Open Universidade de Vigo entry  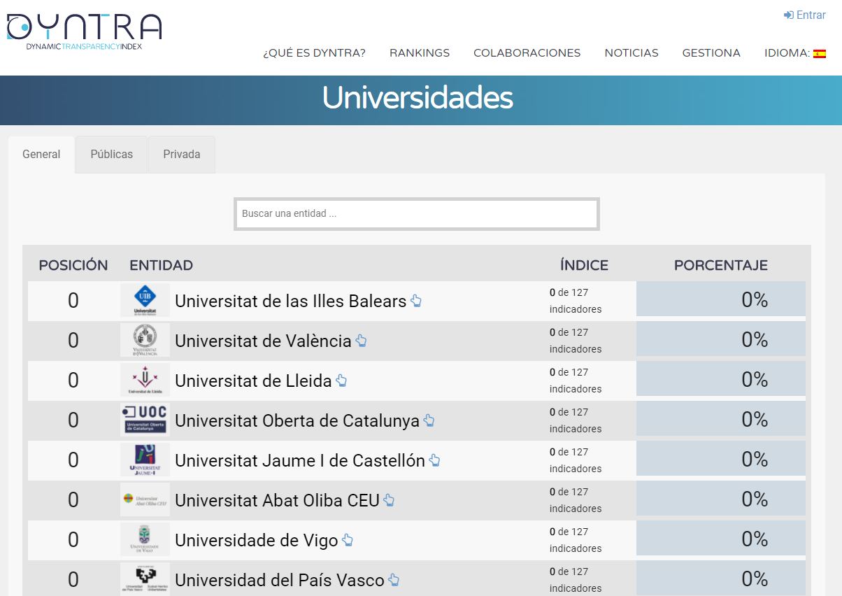pyautogui.click(x=257, y=541)
